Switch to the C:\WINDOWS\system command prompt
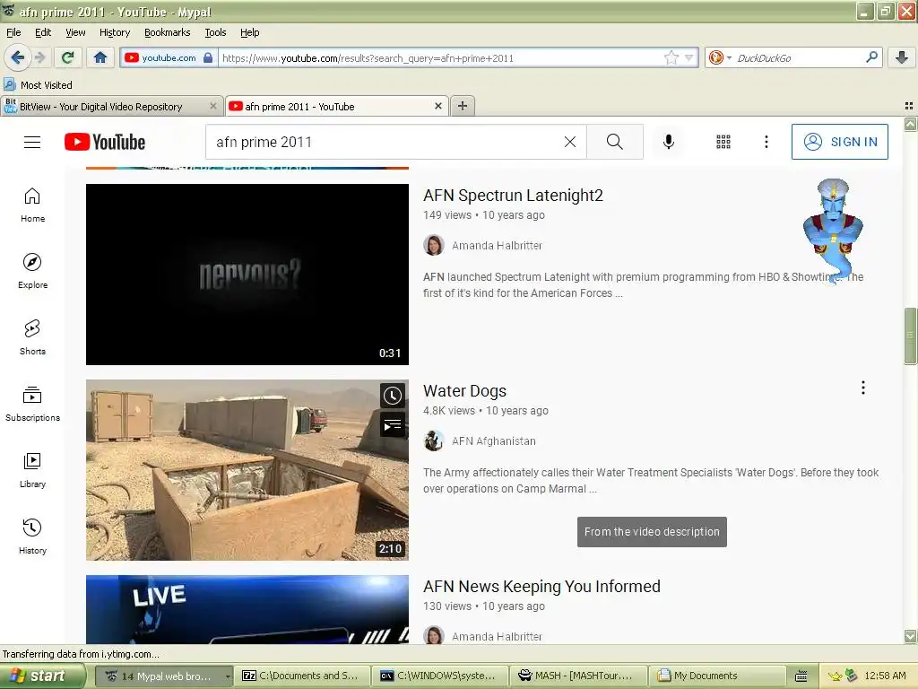 tap(440, 676)
